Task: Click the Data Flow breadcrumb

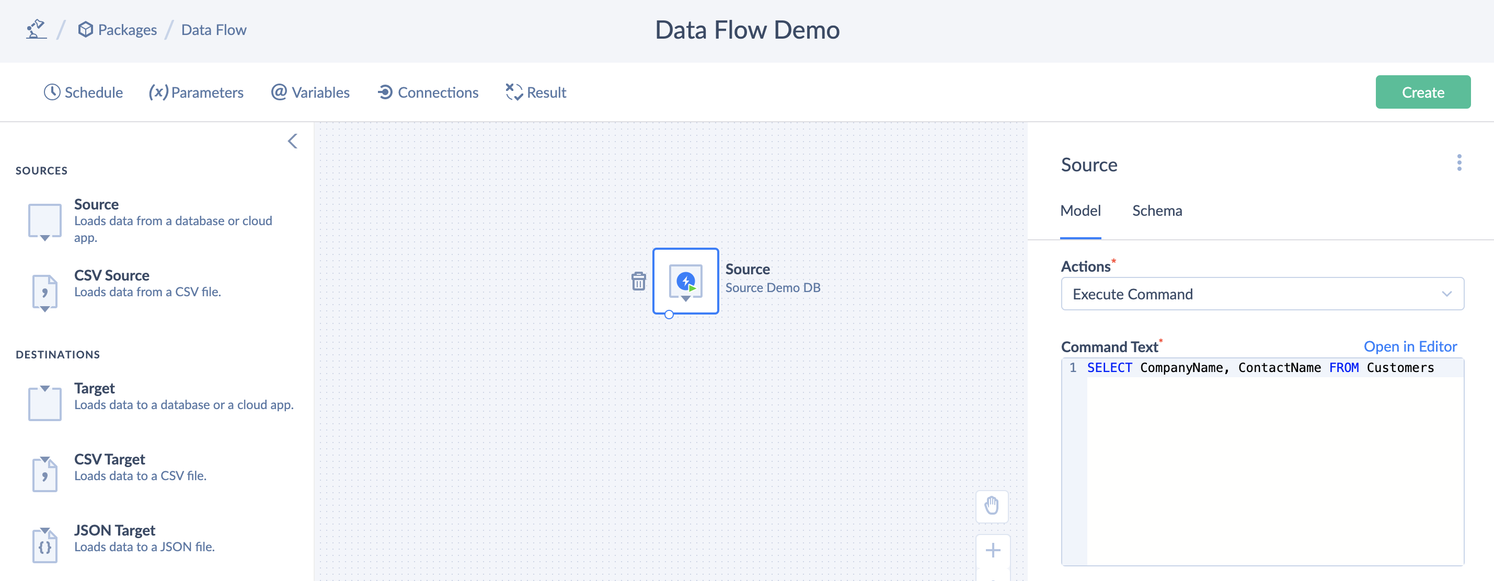Action: [213, 30]
